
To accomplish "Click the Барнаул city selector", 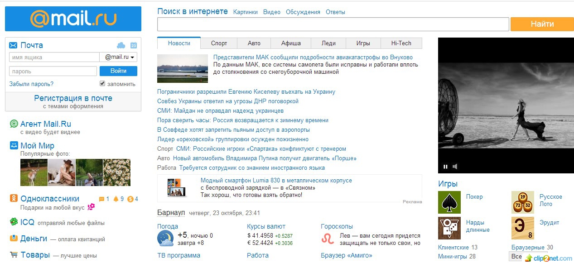I will [x=171, y=213].
